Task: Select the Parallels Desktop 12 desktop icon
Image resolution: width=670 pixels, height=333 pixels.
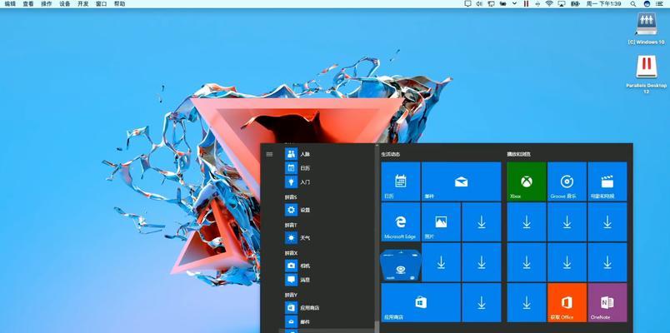Action: [x=646, y=74]
